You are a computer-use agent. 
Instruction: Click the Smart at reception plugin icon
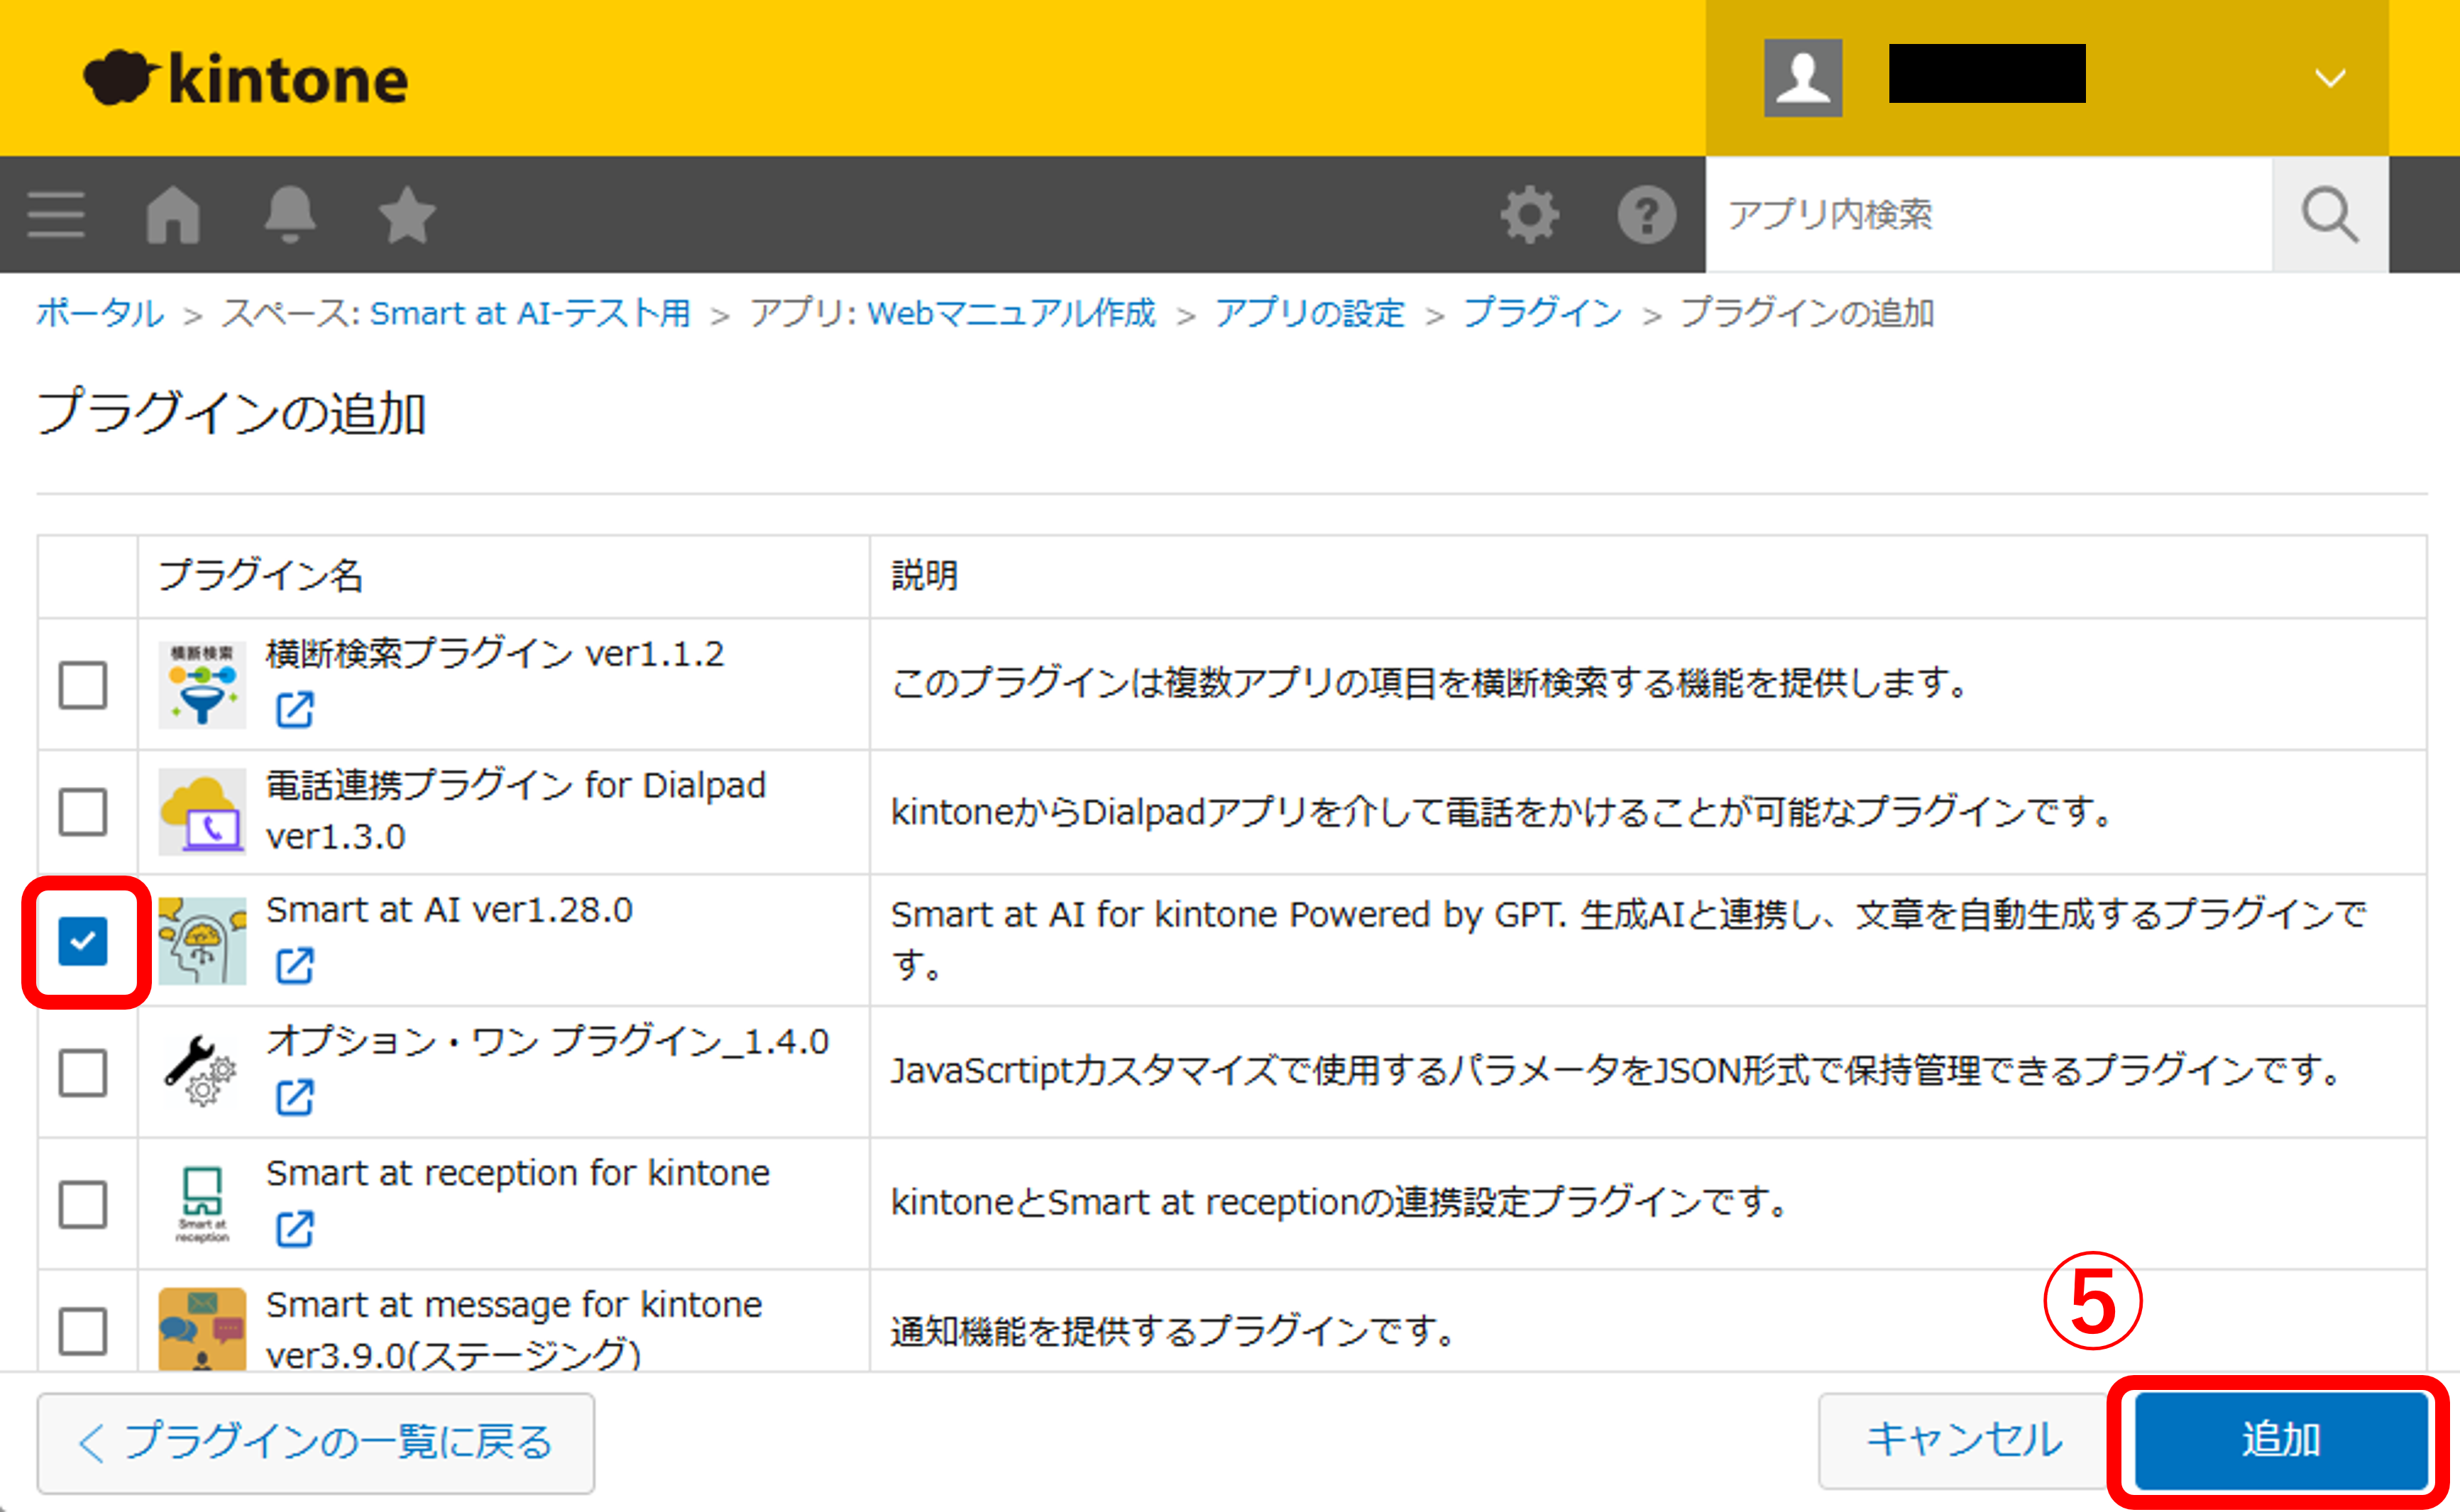point(202,1204)
